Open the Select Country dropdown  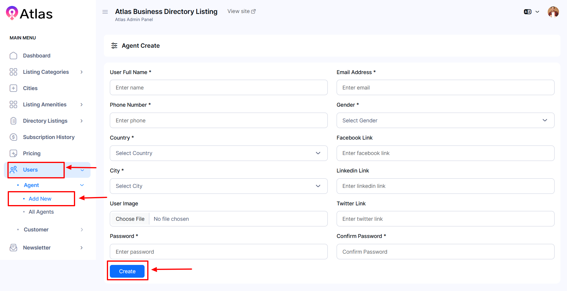[x=218, y=153]
